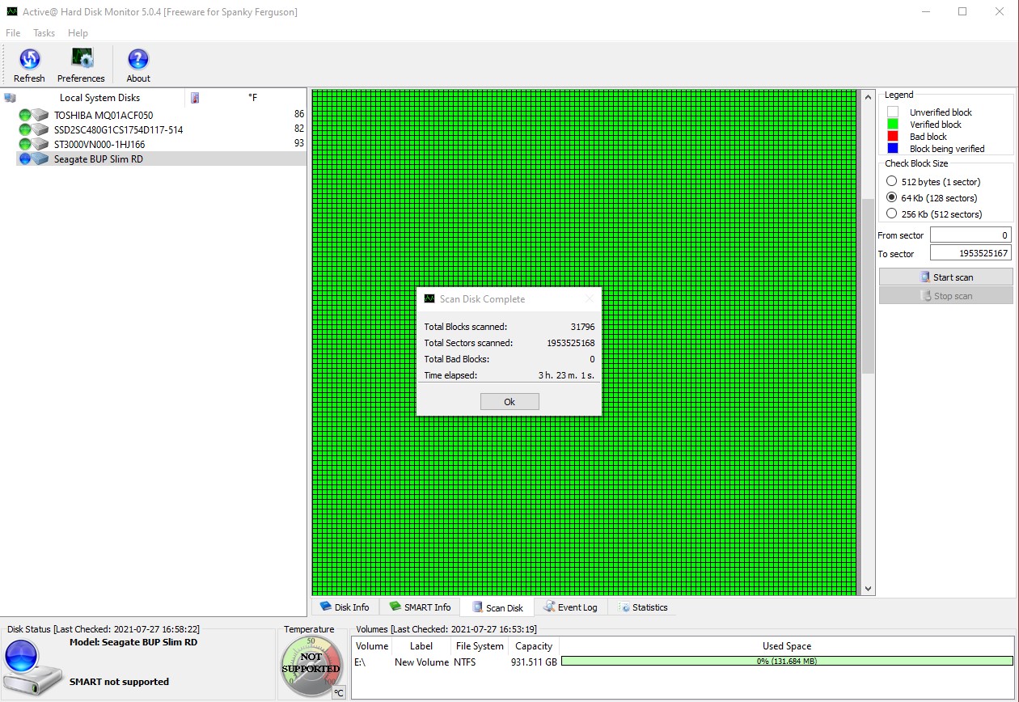Click the Seagate BUP Slim RD disk icon

tap(40, 159)
